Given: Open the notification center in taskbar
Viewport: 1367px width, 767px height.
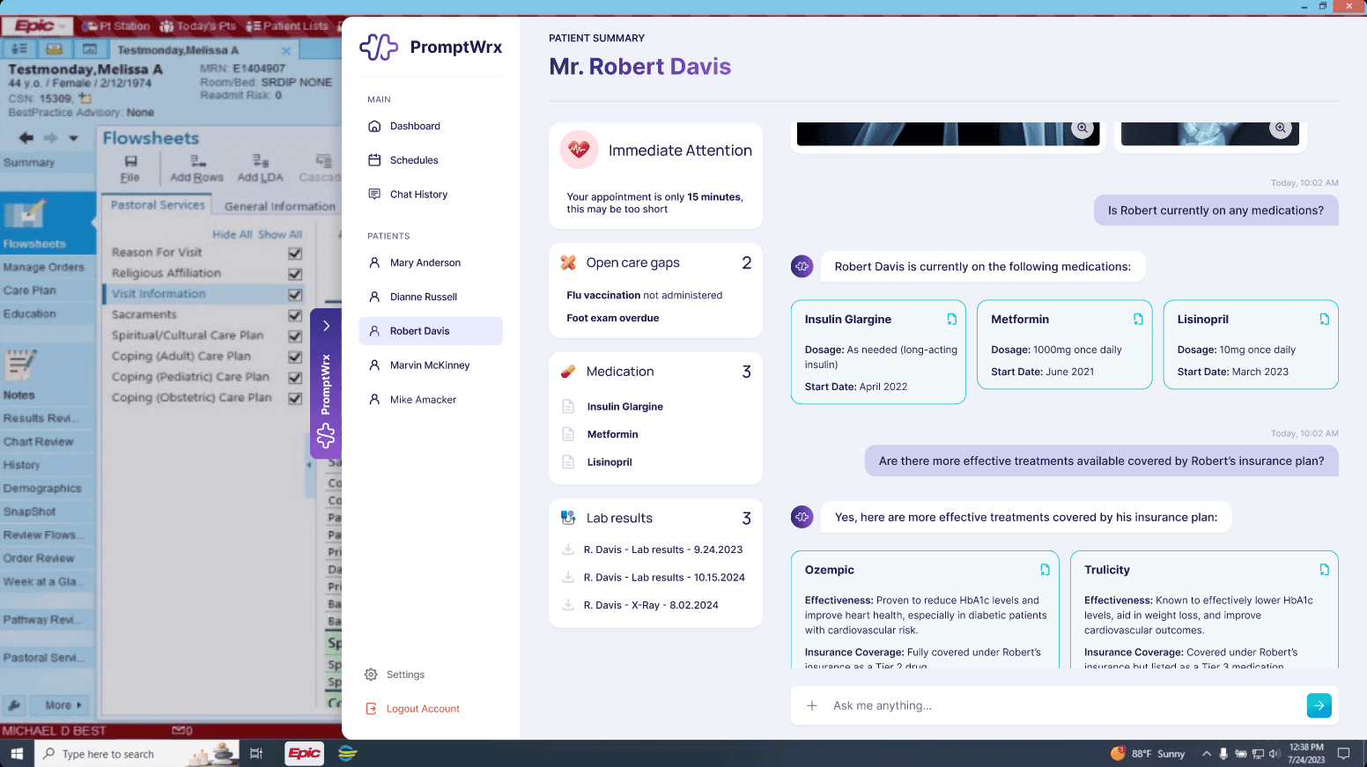Looking at the screenshot, I should 1344,754.
